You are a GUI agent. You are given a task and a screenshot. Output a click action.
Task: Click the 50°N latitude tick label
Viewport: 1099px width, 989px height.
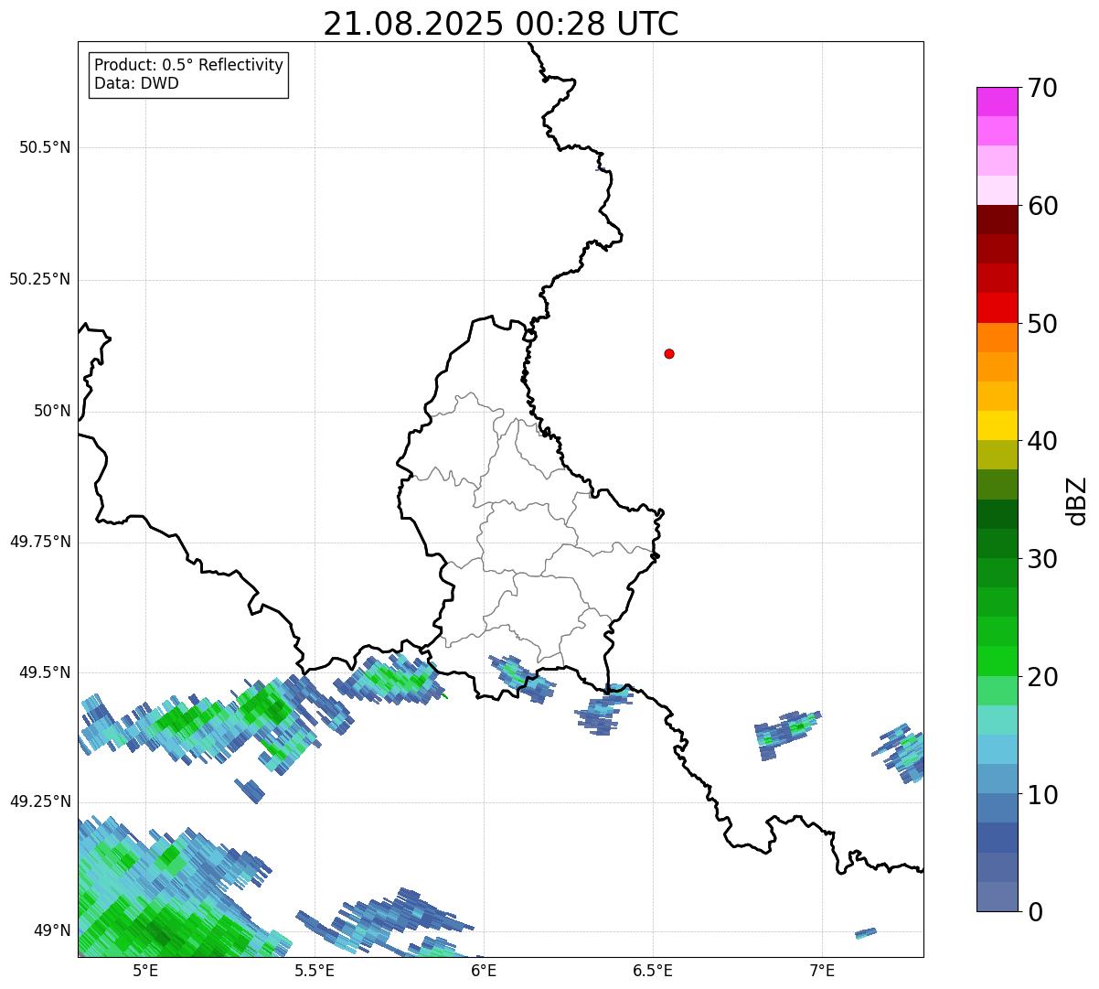[52, 411]
